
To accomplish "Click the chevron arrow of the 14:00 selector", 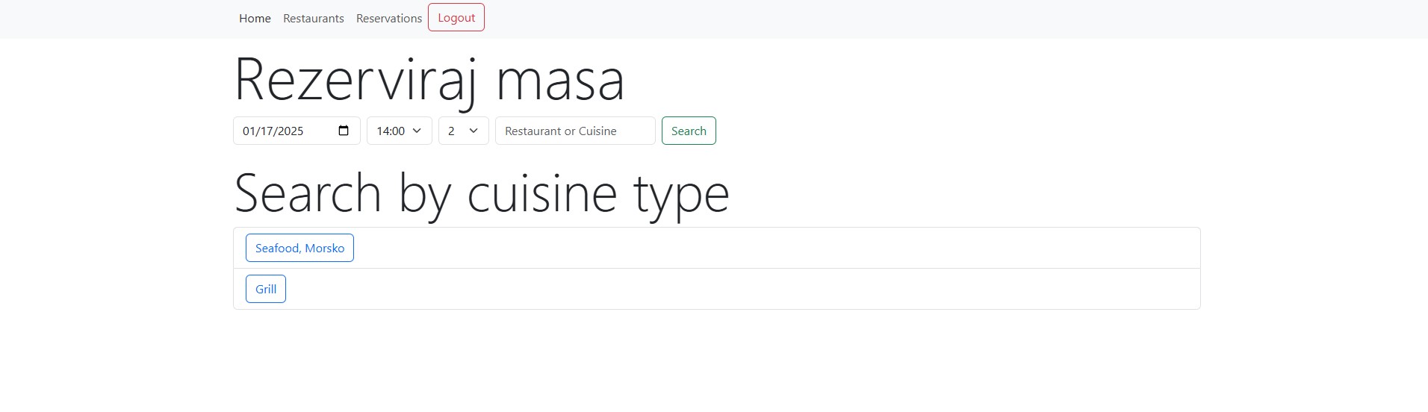I will click(x=417, y=131).
